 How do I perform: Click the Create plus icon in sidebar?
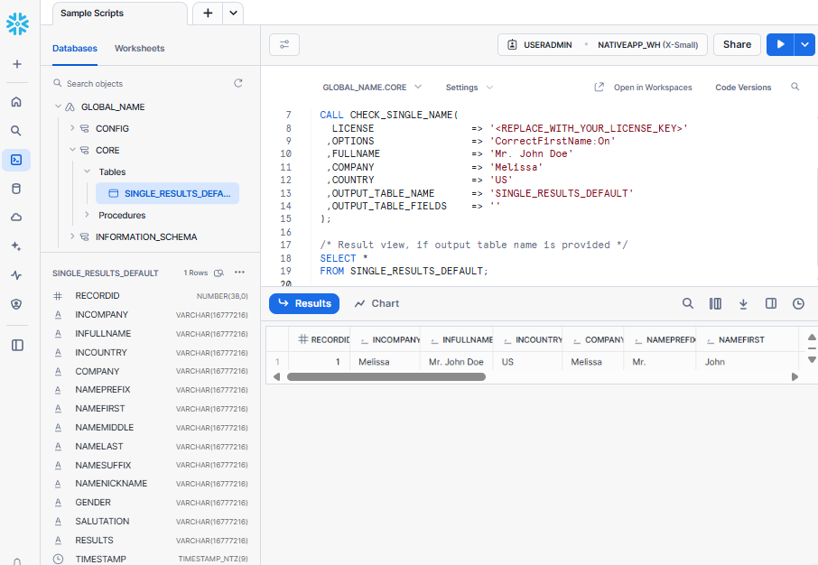click(16, 64)
